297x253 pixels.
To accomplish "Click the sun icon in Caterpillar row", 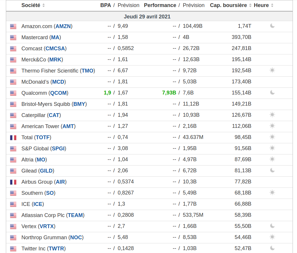I will [x=272, y=115].
